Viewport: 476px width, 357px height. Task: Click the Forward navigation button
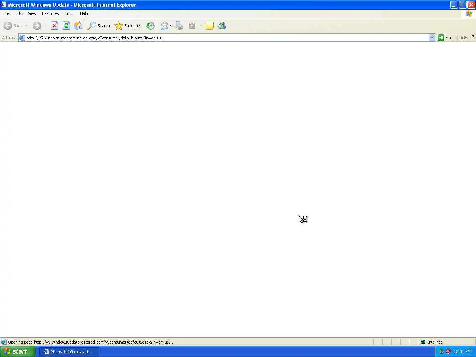37,26
